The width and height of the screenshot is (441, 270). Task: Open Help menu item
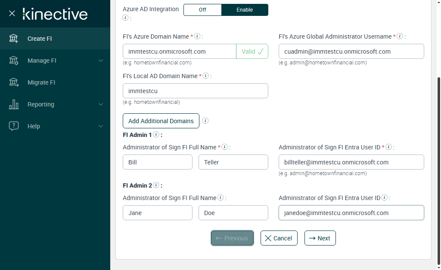[55, 126]
